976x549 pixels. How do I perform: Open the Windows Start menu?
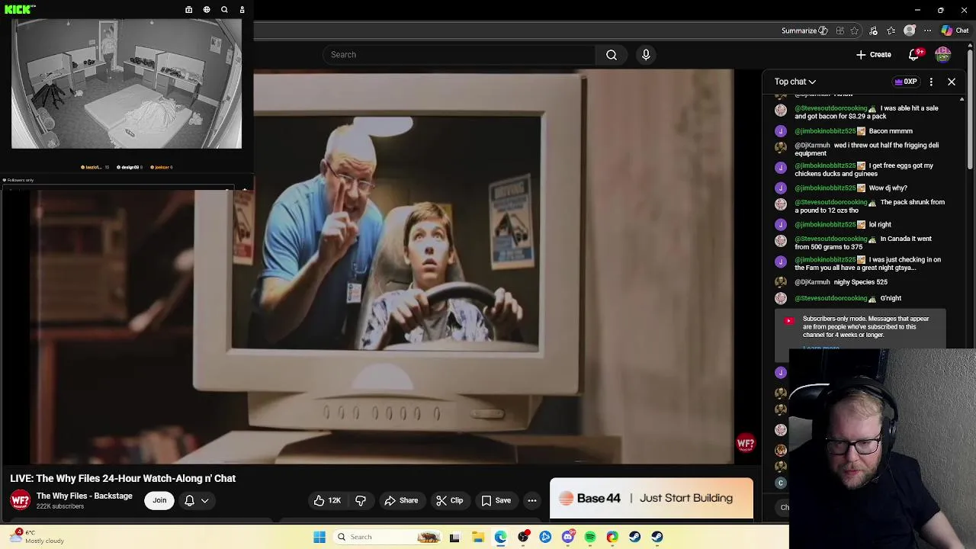pyautogui.click(x=319, y=537)
